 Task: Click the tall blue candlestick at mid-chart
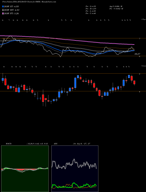(x=75, y=83)
